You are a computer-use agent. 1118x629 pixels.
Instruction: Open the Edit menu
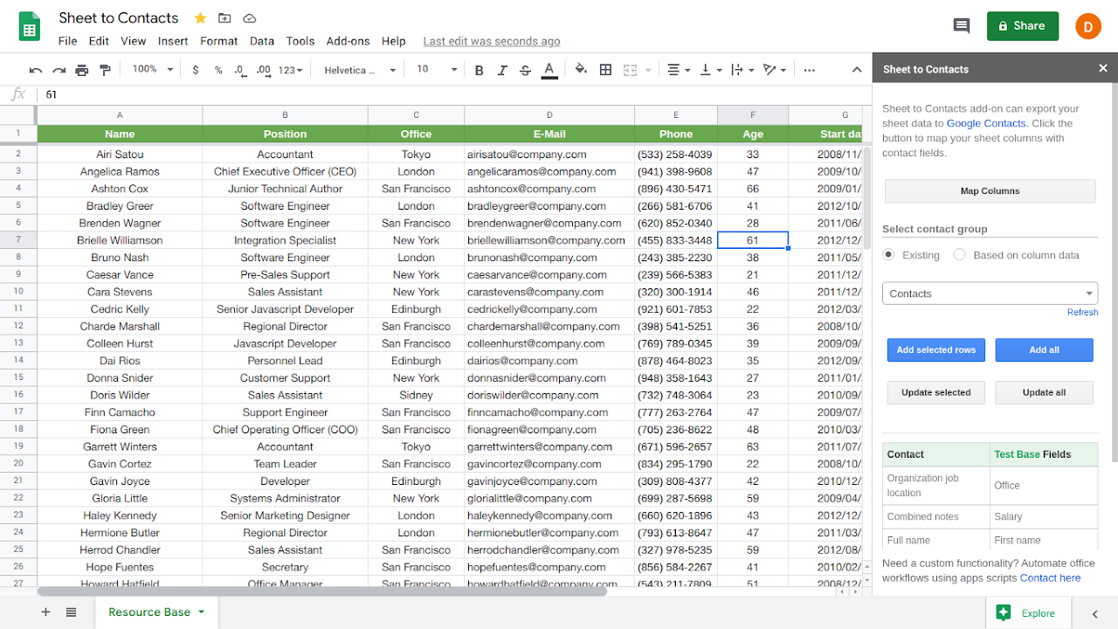99,41
